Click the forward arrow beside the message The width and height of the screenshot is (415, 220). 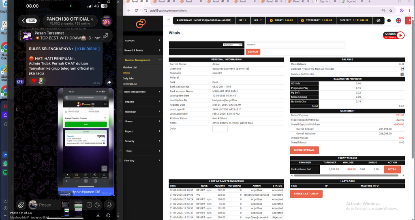(108, 82)
